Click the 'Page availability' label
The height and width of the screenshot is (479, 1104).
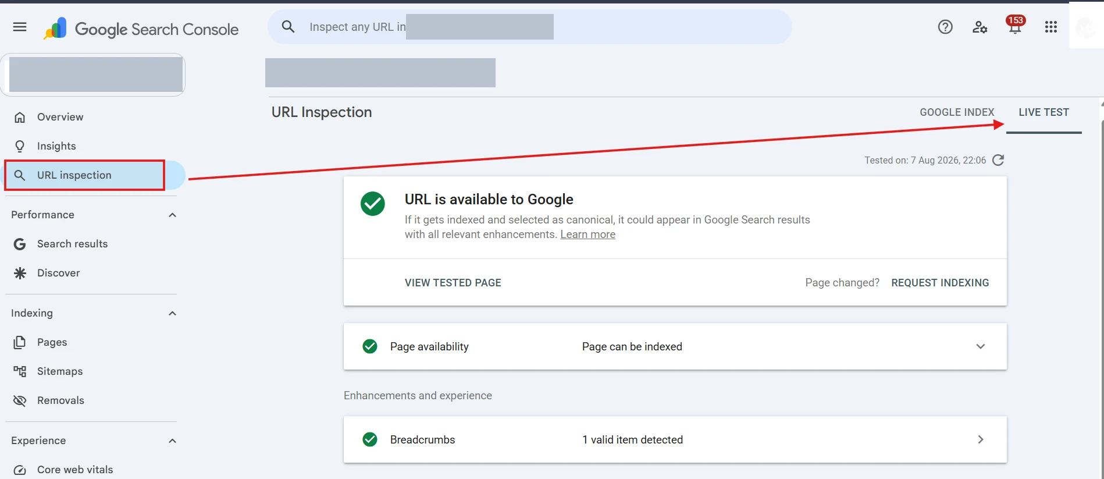click(429, 347)
